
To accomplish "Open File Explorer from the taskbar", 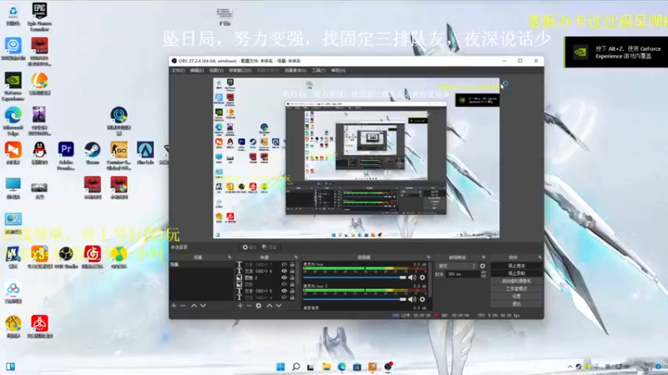I will click(x=326, y=367).
